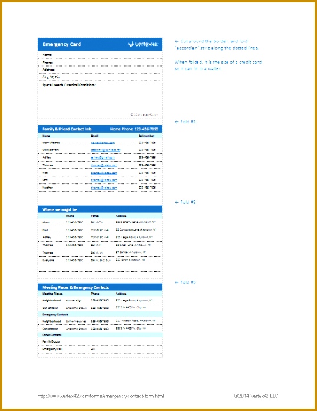Click the arrow beside Fold #1

point(177,122)
